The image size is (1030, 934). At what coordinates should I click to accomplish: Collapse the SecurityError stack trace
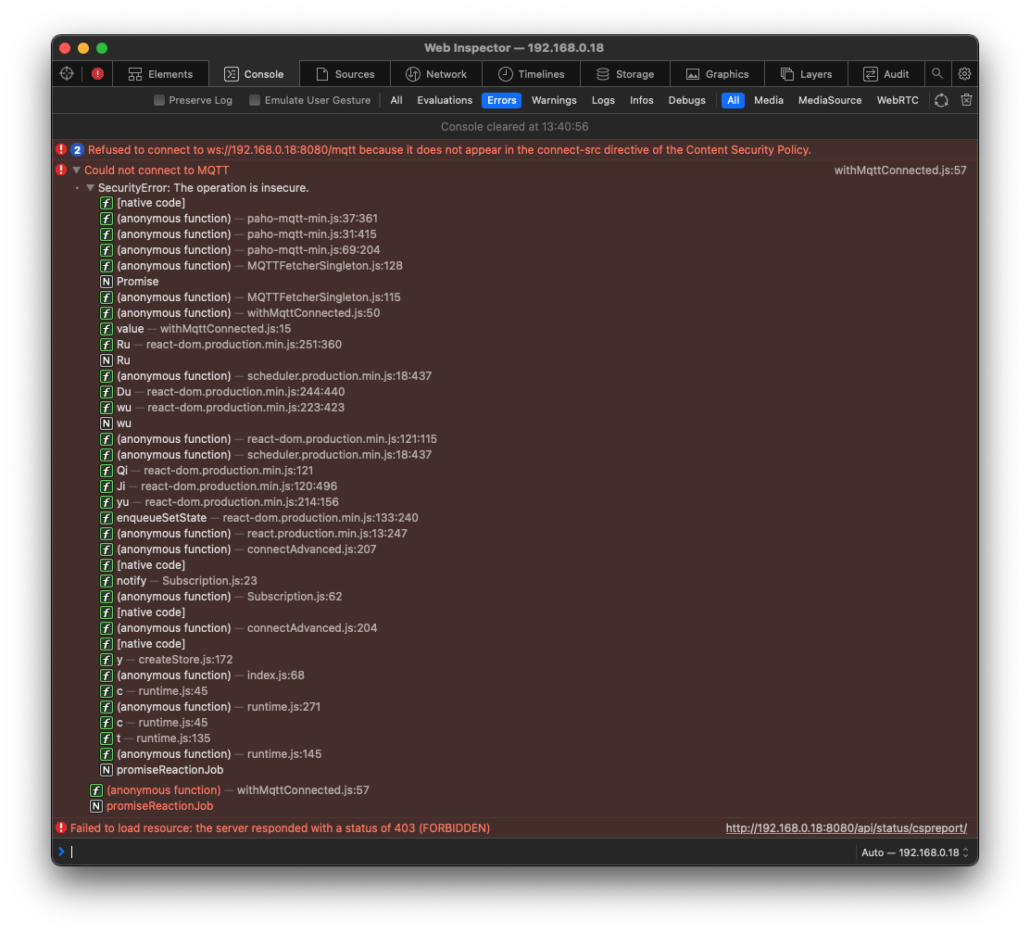(91, 187)
